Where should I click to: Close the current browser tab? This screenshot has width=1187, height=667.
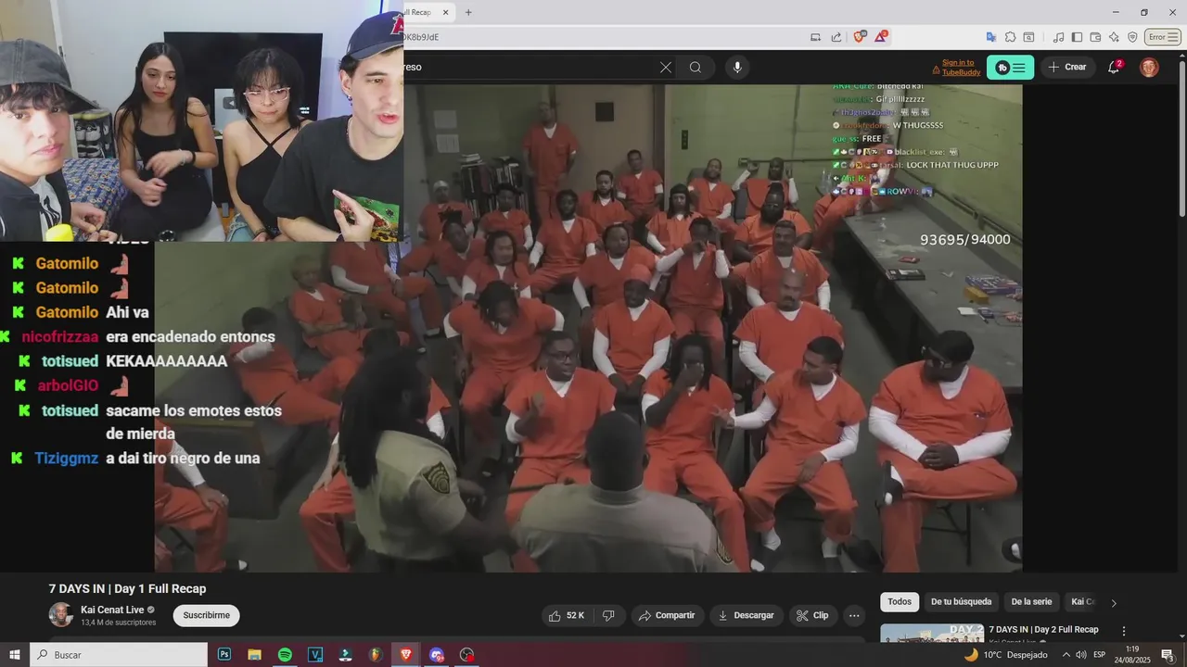coord(446,12)
